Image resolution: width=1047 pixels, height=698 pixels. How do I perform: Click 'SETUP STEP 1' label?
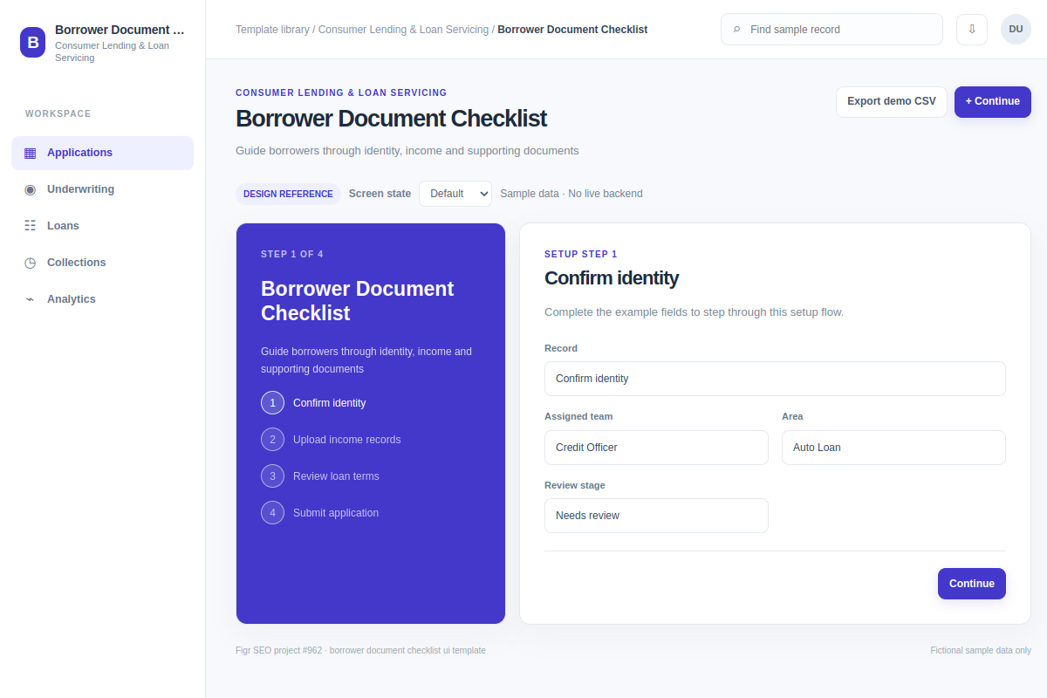click(581, 255)
